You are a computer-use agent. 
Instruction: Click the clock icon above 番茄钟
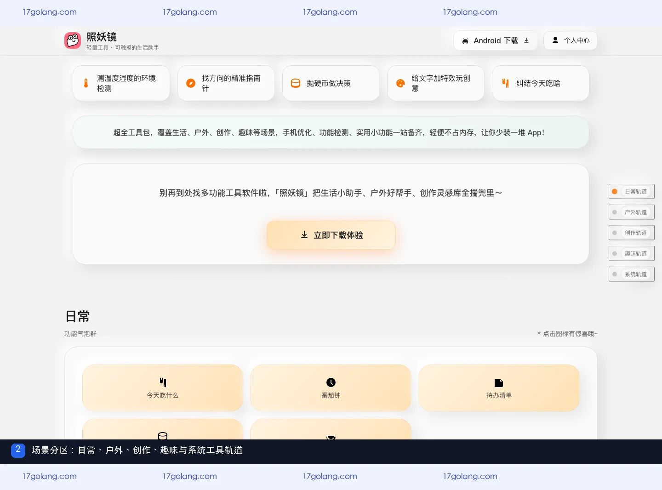point(331,382)
